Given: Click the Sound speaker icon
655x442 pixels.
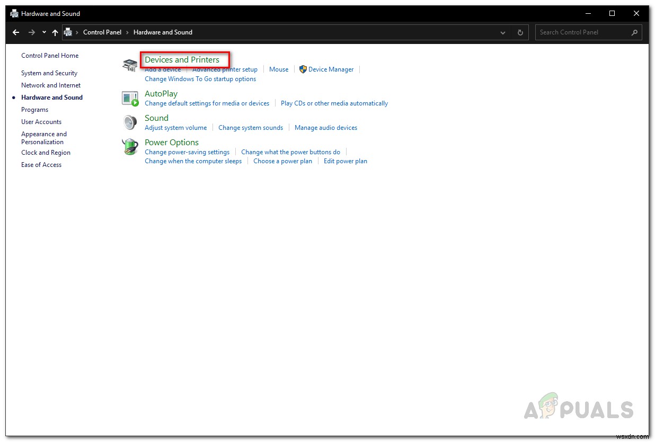Looking at the screenshot, I should pos(130,122).
